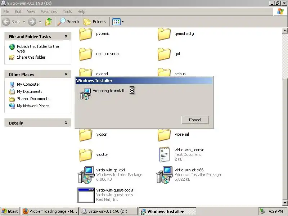
Task: Click the Back arrow icon
Action: coord(6,22)
